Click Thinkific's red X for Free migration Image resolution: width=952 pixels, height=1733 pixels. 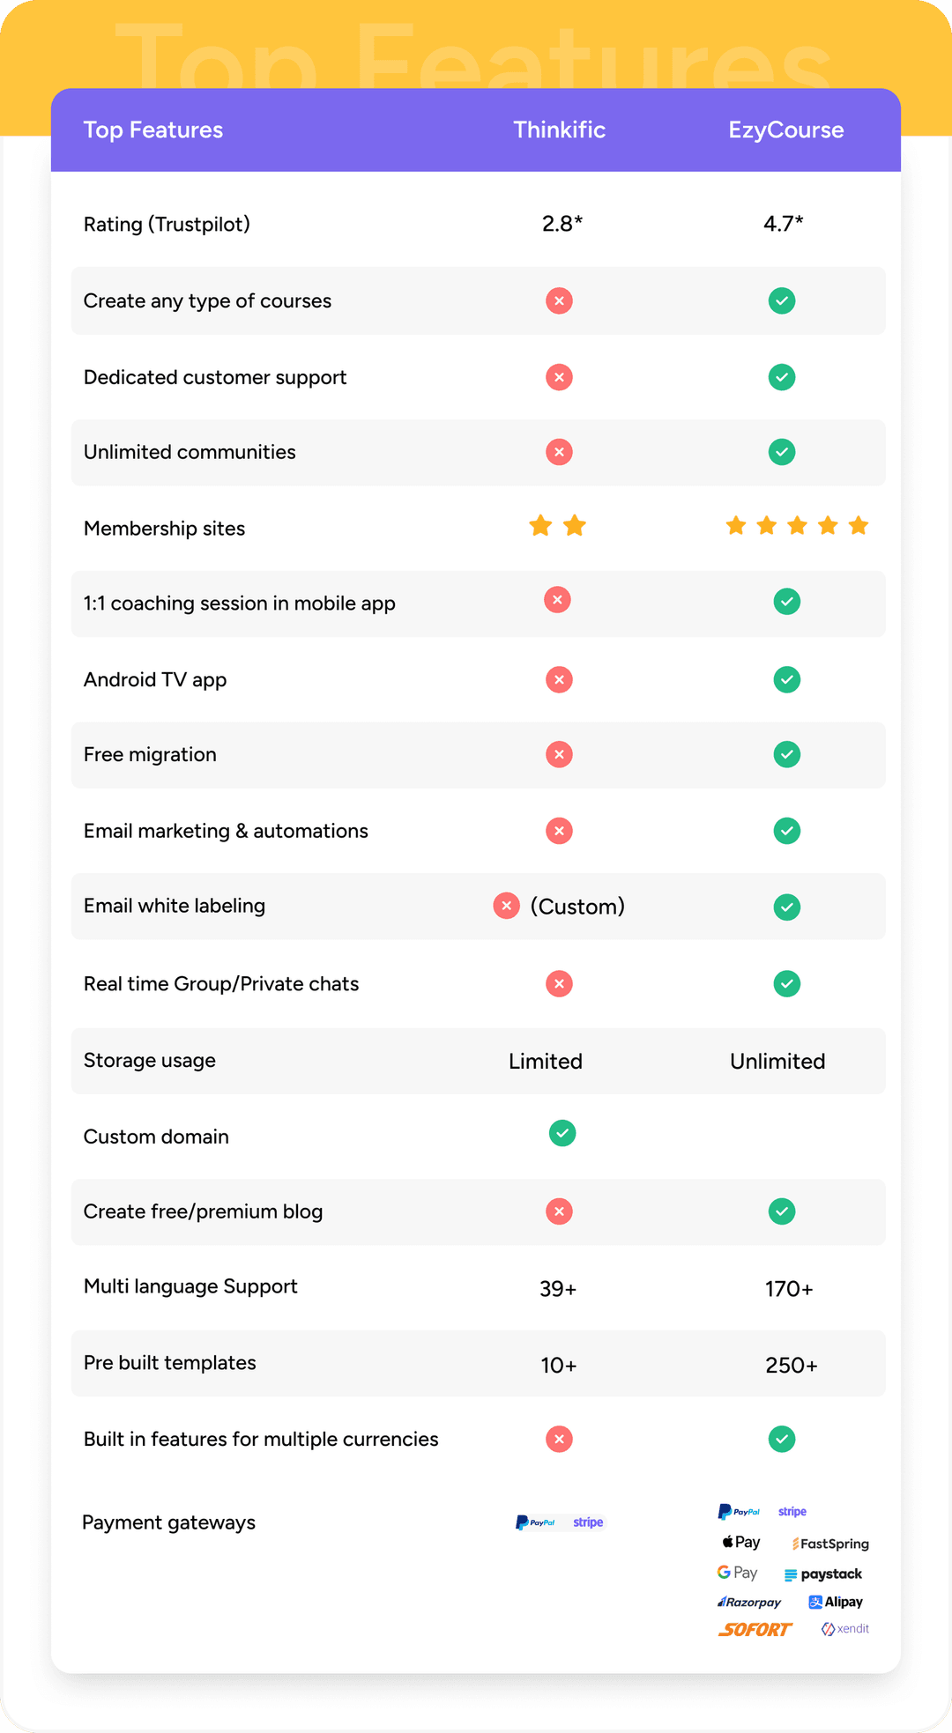coord(559,754)
